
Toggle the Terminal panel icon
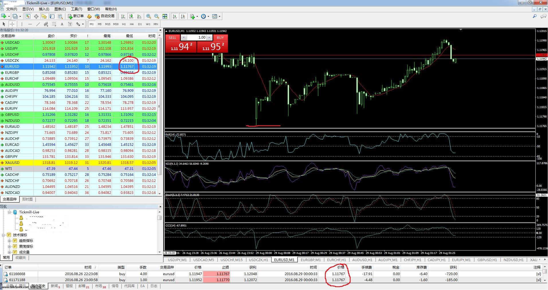coord(52,16)
